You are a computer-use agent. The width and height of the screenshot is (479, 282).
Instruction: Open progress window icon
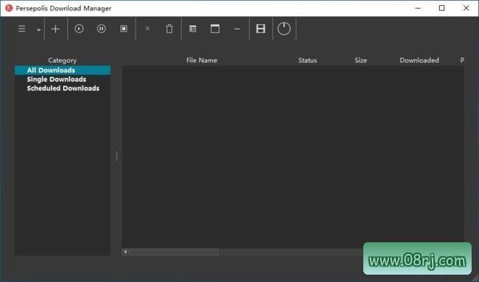point(215,29)
